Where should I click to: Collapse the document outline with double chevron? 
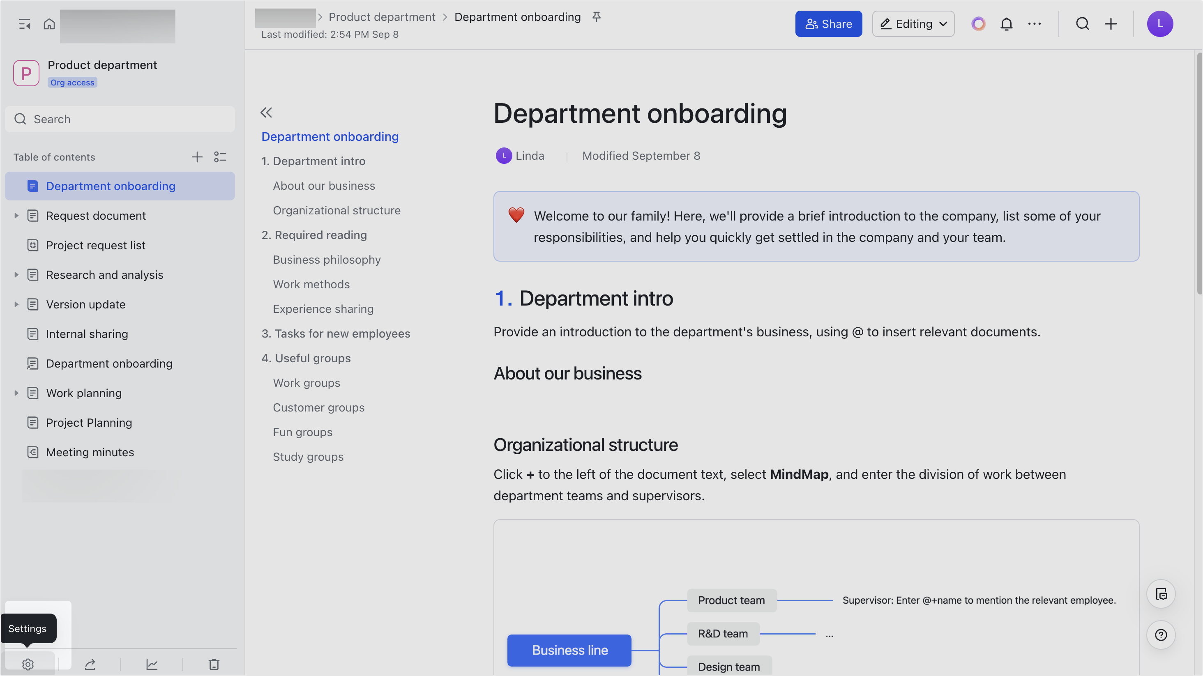click(x=266, y=113)
